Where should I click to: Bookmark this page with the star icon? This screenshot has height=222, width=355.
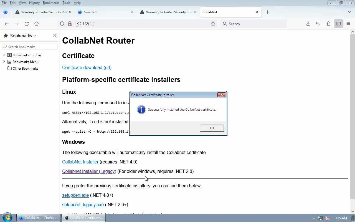(213, 24)
